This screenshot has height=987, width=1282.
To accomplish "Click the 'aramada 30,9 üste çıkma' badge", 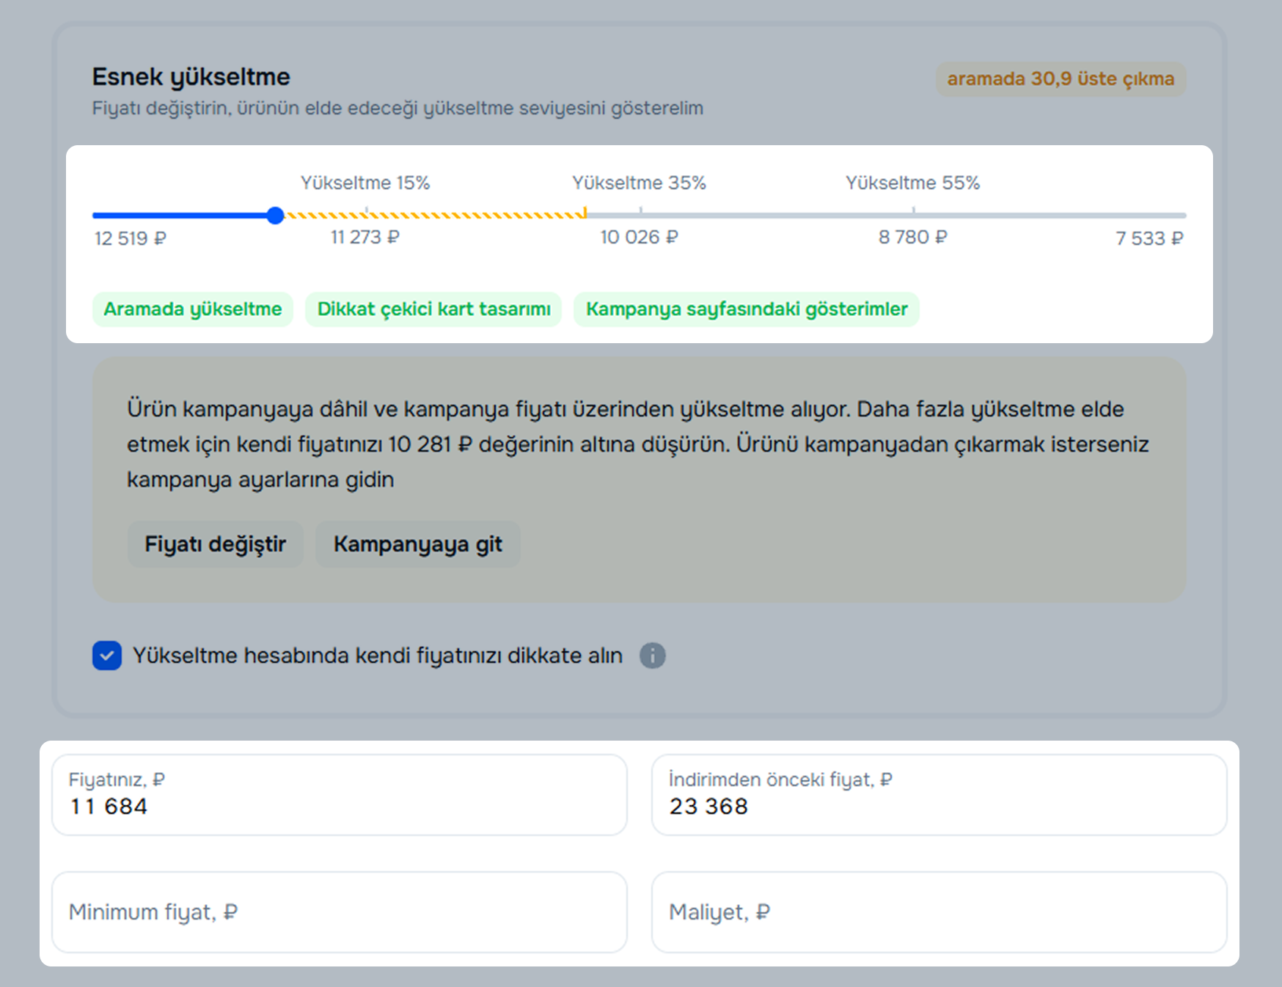I will pos(1060,79).
